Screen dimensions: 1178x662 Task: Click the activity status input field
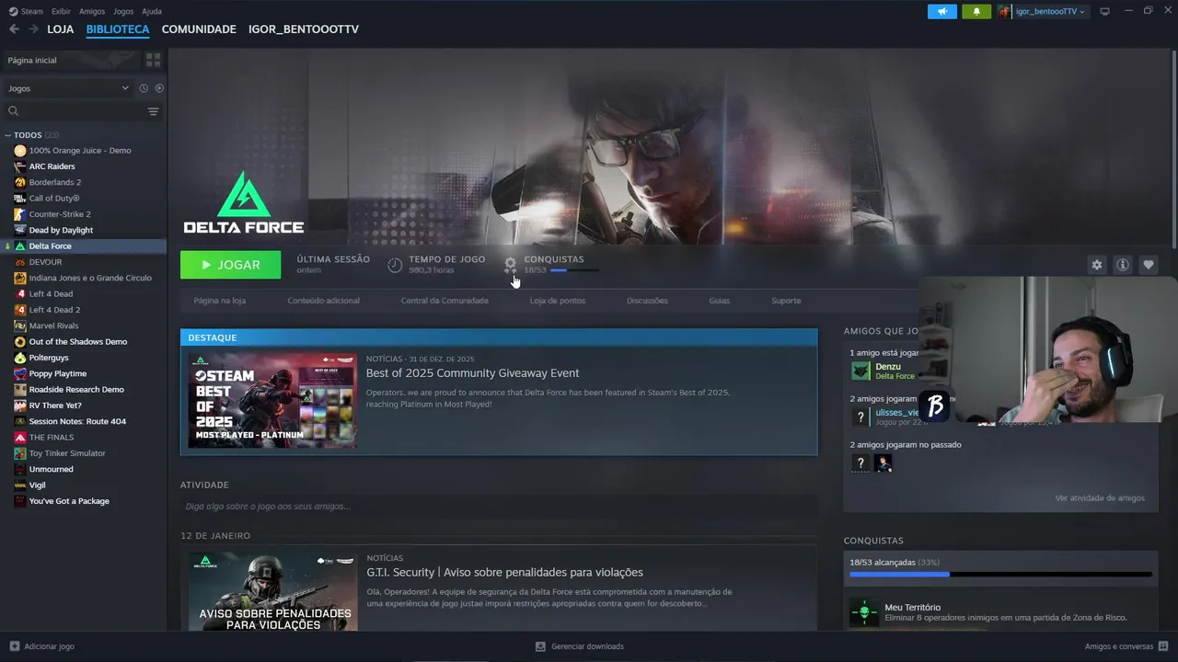click(499, 507)
